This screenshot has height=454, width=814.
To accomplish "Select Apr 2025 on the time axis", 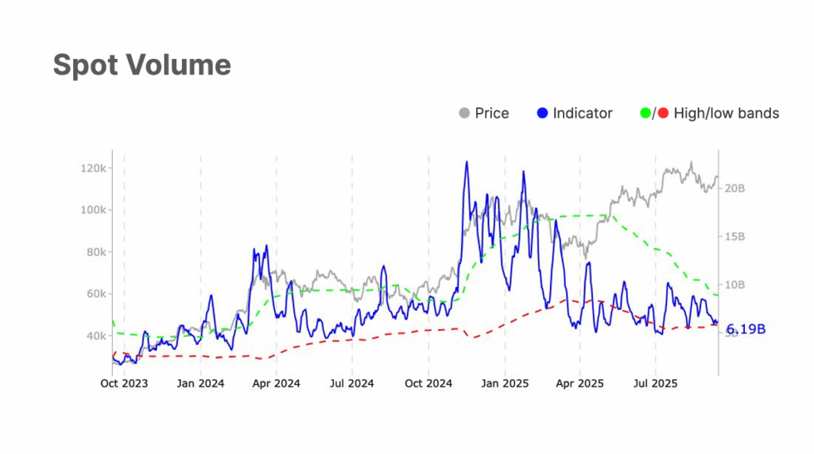I will (x=579, y=384).
